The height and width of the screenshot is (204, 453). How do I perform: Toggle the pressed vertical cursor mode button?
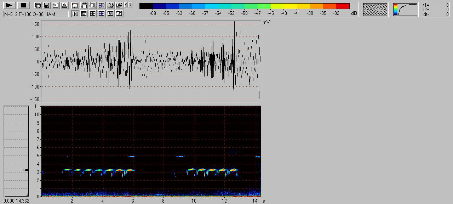pos(75,13)
